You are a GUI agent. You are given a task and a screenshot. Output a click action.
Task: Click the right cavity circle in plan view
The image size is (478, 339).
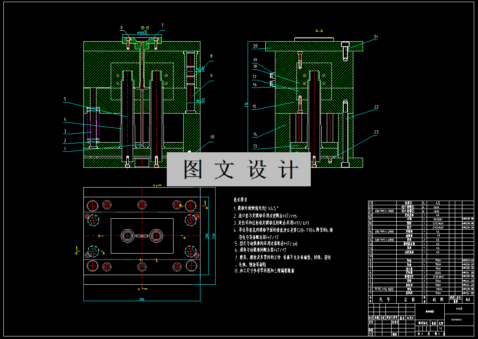(x=156, y=236)
